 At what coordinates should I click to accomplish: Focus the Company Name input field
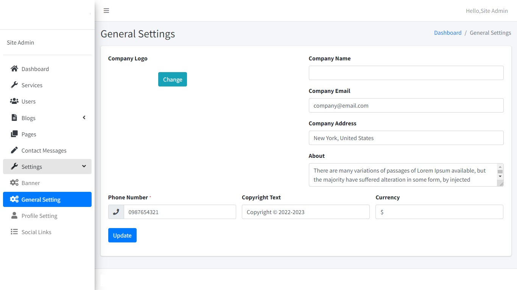pos(406,73)
